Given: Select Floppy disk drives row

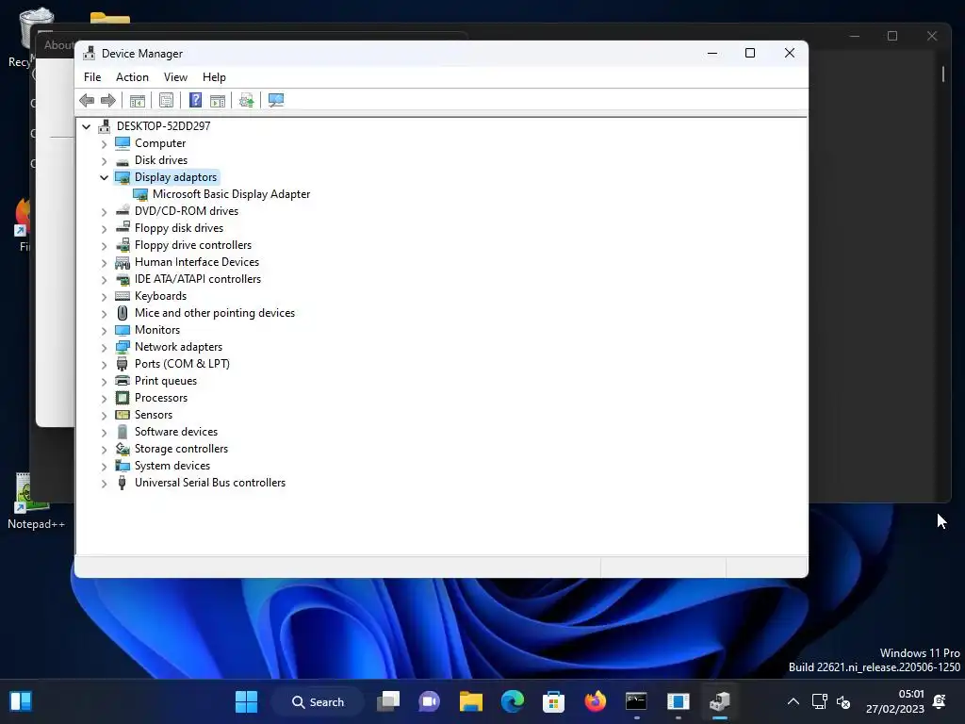Looking at the screenshot, I should 178,228.
